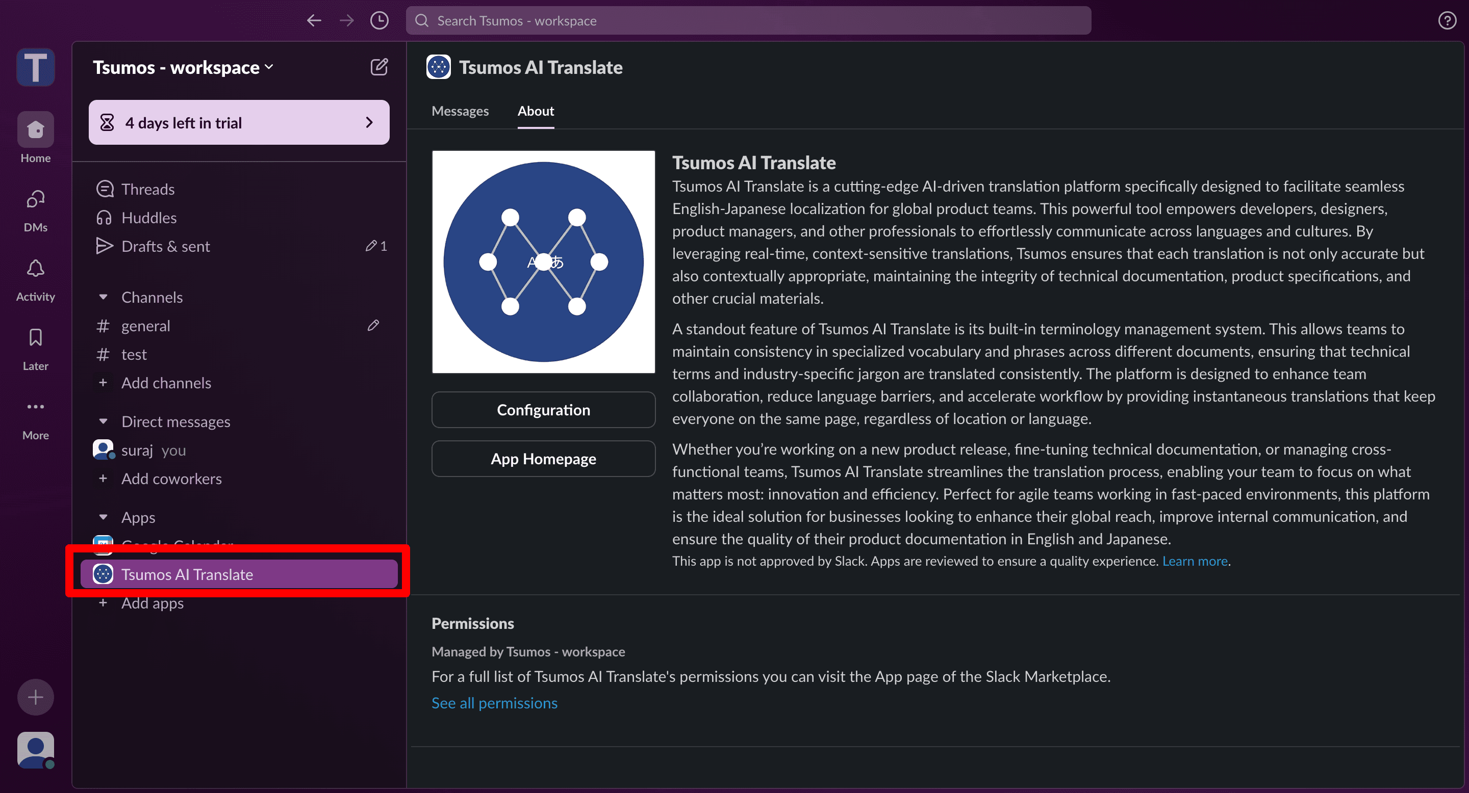Click the draft pencil icon beside general

click(x=373, y=325)
